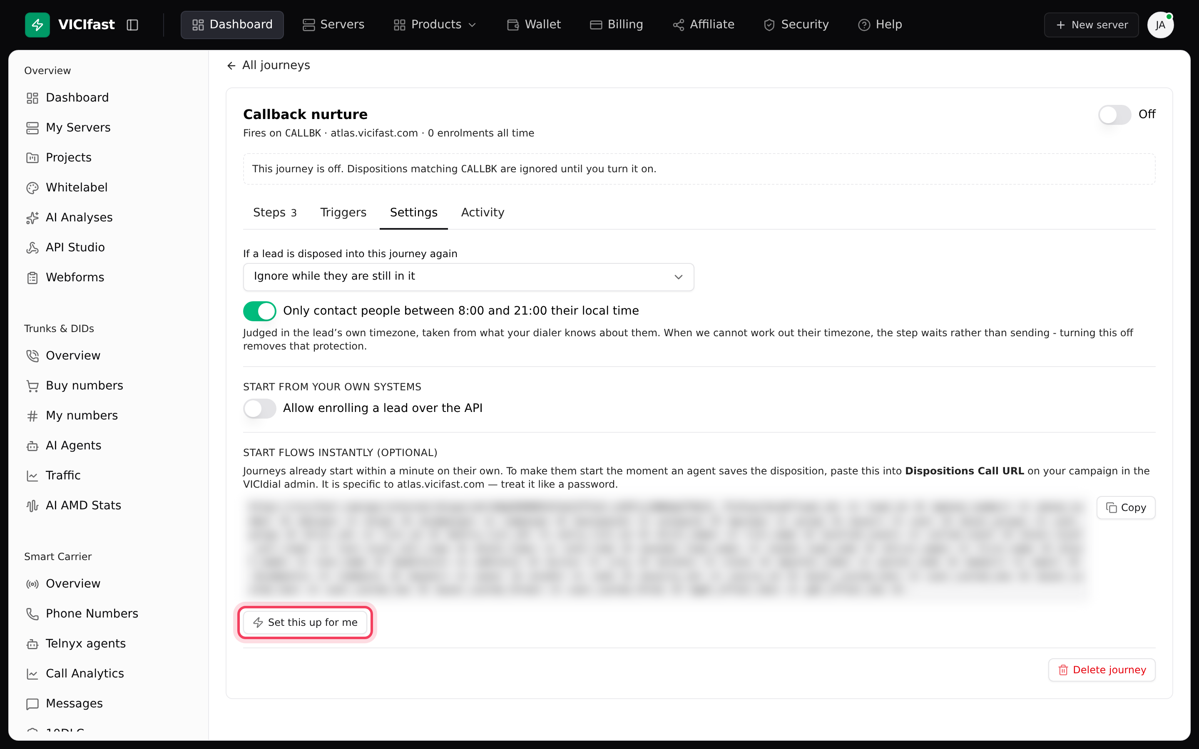Open Telnyx agents in the sidebar
This screenshot has width=1199, height=749.
[x=75, y=644]
